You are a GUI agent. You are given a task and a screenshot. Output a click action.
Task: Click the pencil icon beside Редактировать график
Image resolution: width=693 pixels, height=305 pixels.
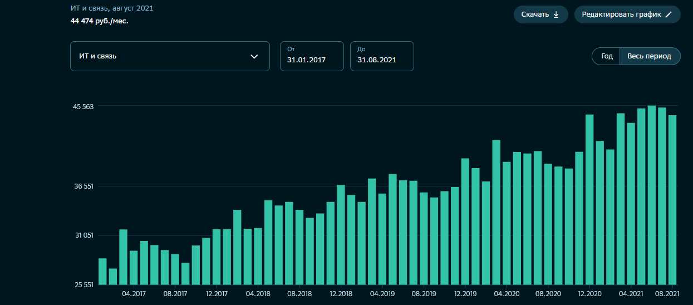tap(669, 14)
